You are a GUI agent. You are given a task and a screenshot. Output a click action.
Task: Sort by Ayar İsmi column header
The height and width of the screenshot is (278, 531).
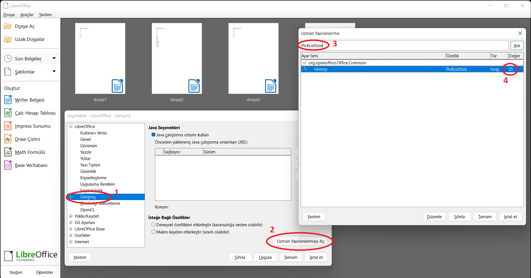coord(373,56)
